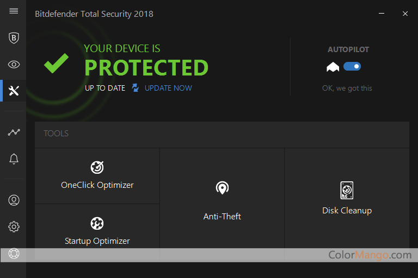Click the TOOLS section header
The width and height of the screenshot is (418, 278).
coord(56,134)
